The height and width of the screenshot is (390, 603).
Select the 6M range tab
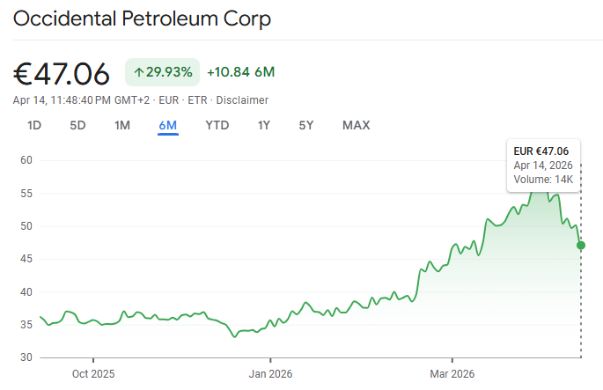pos(168,125)
